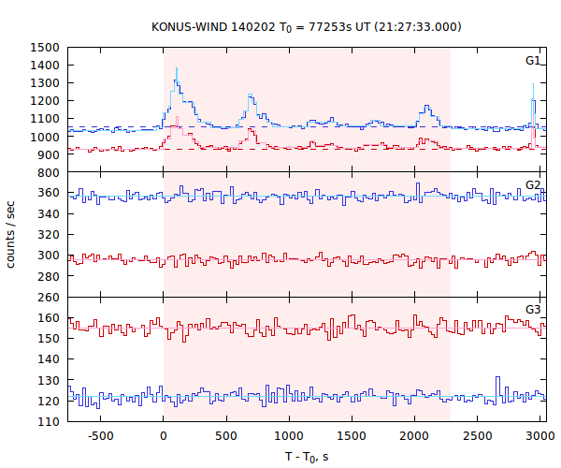Click the y-axis tick label 800
Viewport: 561px width, 468px height.
coord(49,173)
